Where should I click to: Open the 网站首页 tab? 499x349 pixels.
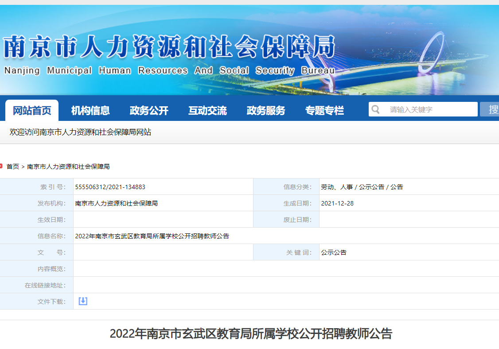tap(32, 110)
